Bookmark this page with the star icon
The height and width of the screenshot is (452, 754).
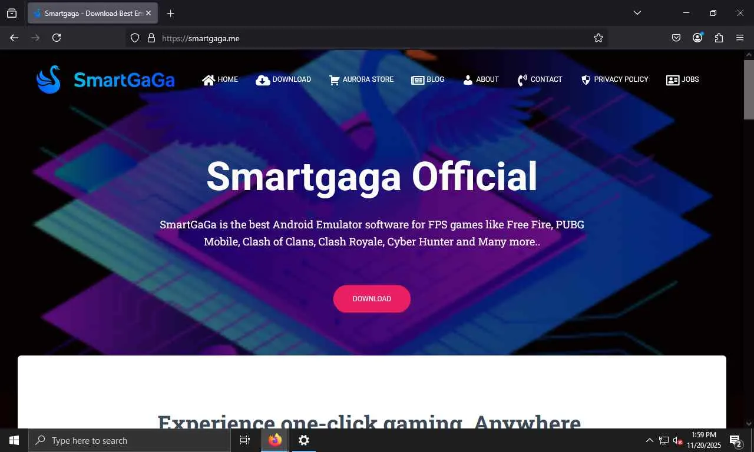[598, 38]
